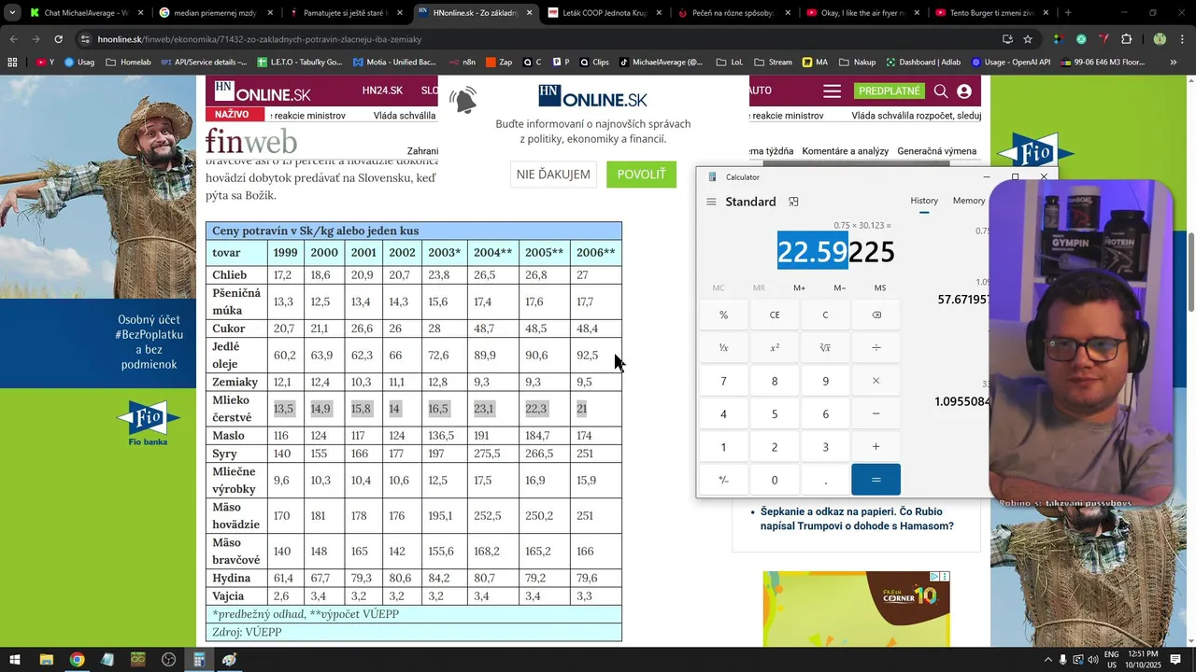Show hidden system tray icons chevron
The width and height of the screenshot is (1196, 672).
[x=1047, y=660]
